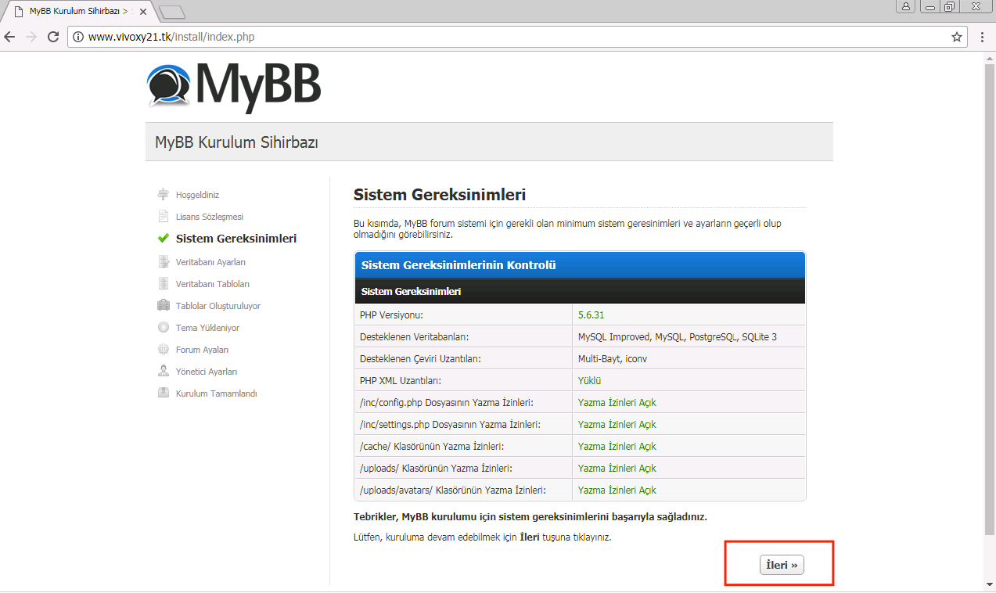
Task: Click the address bar URL field
Action: point(516,37)
